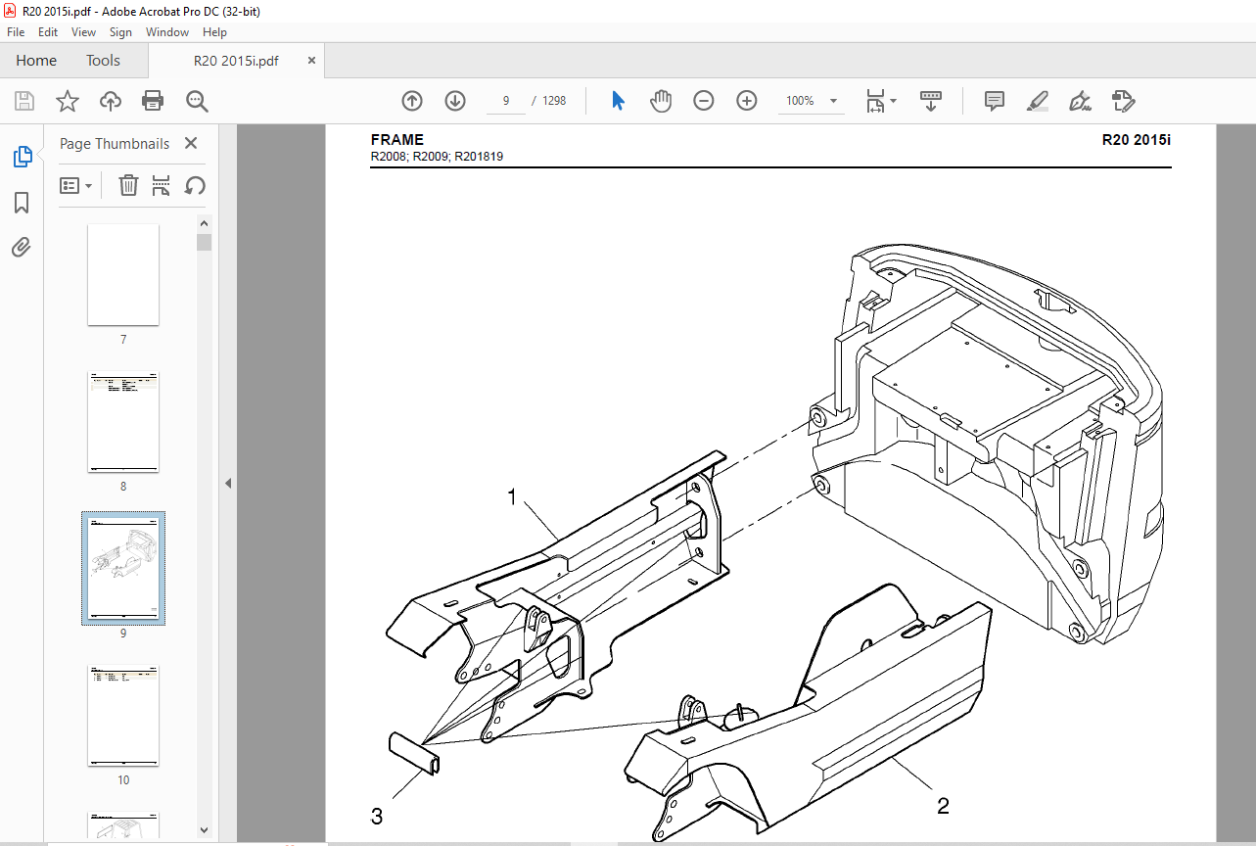Open Page Thumbnails pane icon

(22, 157)
